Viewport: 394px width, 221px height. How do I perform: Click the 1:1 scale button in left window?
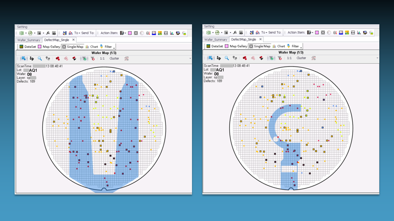[102, 59]
